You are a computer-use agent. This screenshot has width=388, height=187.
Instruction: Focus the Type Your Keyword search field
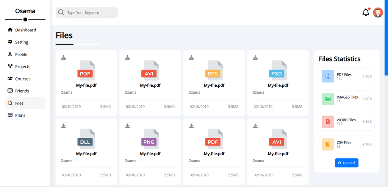(x=87, y=12)
